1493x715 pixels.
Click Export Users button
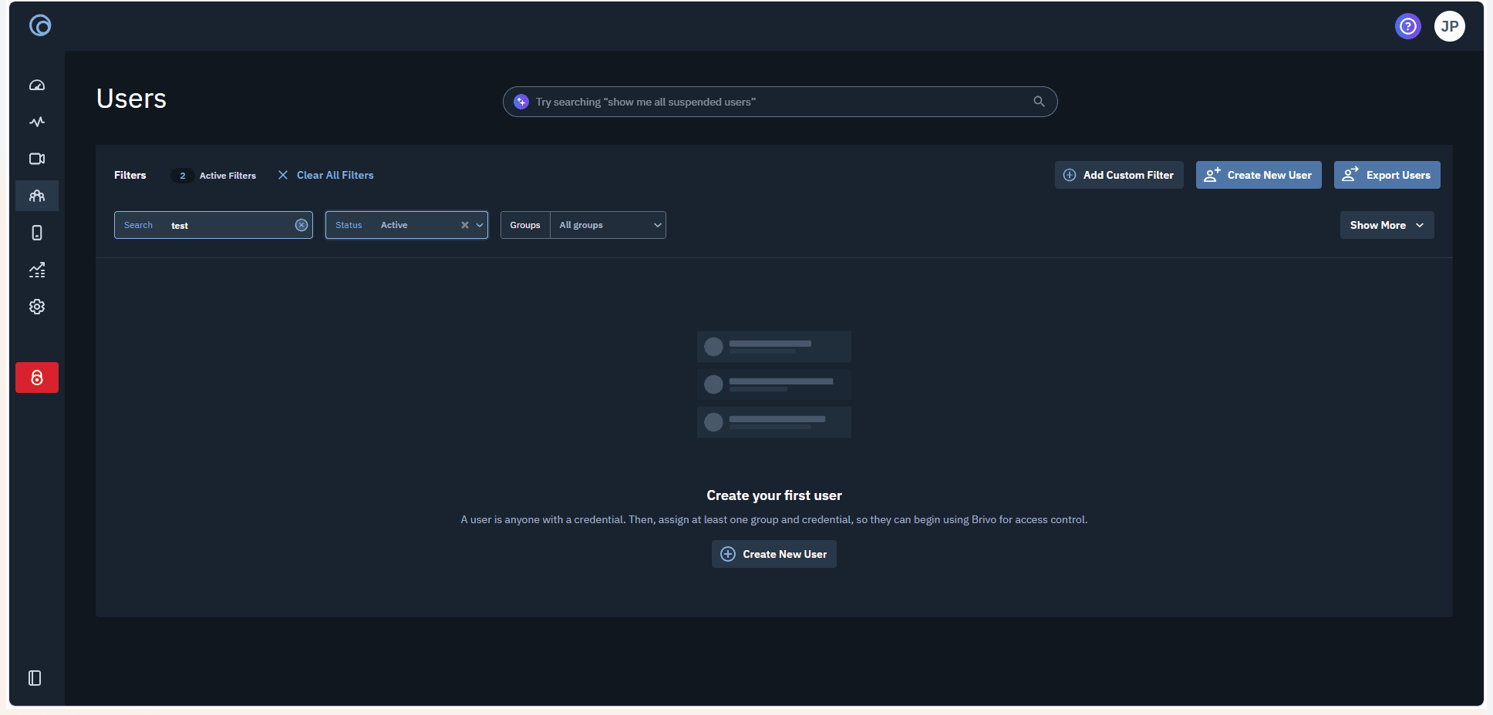(1387, 175)
